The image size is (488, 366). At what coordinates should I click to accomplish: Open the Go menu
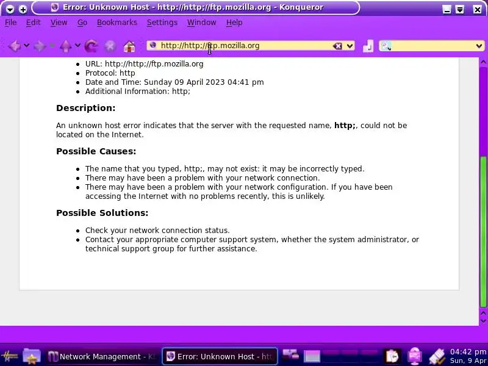(x=82, y=23)
